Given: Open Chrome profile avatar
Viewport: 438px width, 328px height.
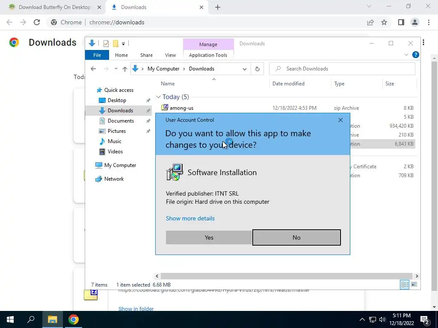Looking at the screenshot, I should tap(415, 22).
